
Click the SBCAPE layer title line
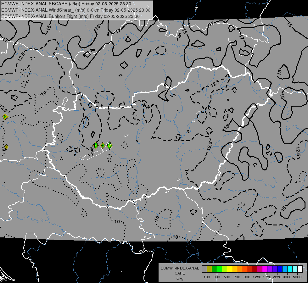66,4
